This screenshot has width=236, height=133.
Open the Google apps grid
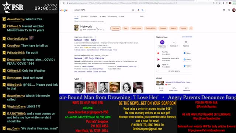[229, 10]
